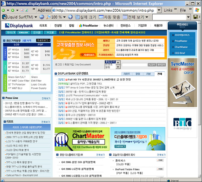Switch to the 리포트 tab in new contents
Viewport: 202px width, 182px height.
click(126, 74)
